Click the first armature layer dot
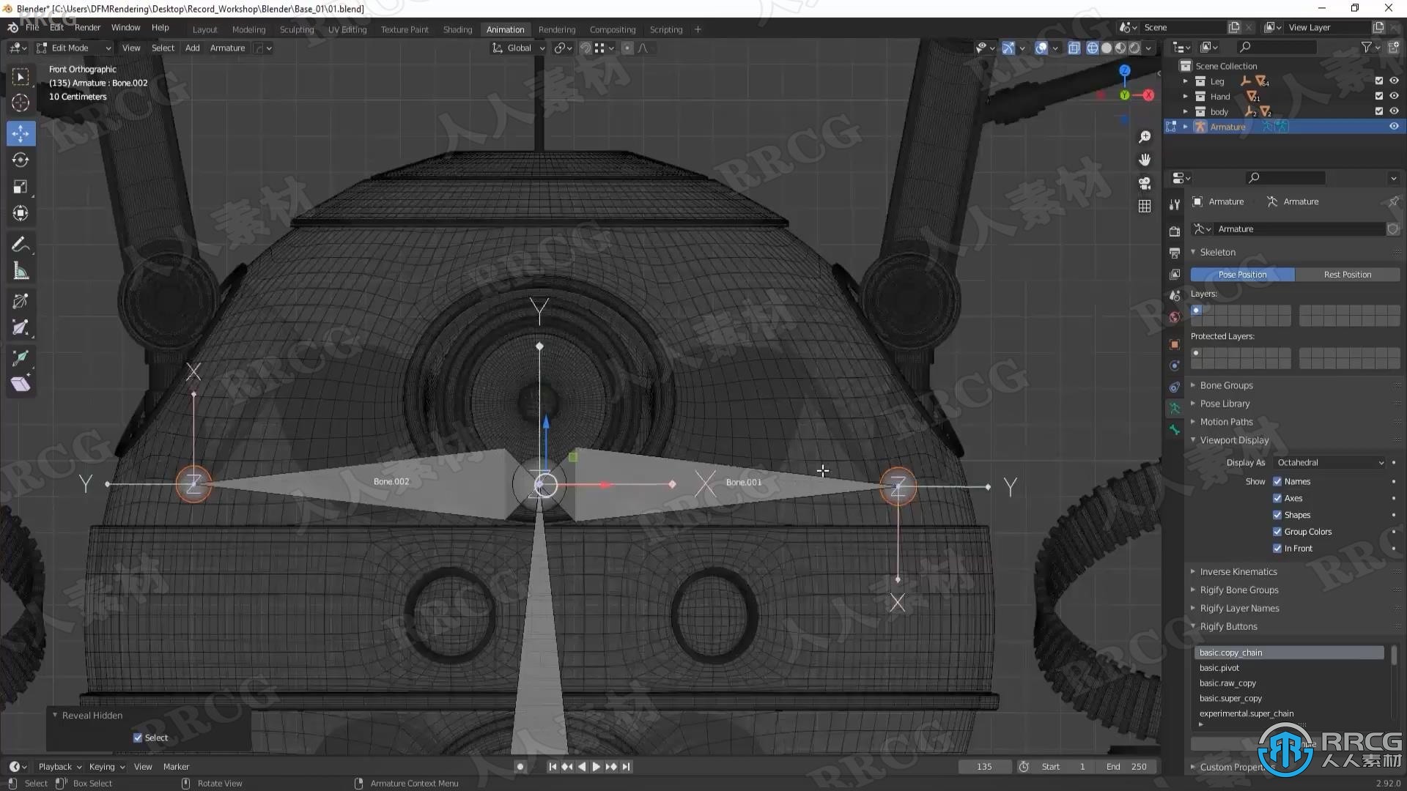This screenshot has height=791, width=1407. (x=1196, y=310)
